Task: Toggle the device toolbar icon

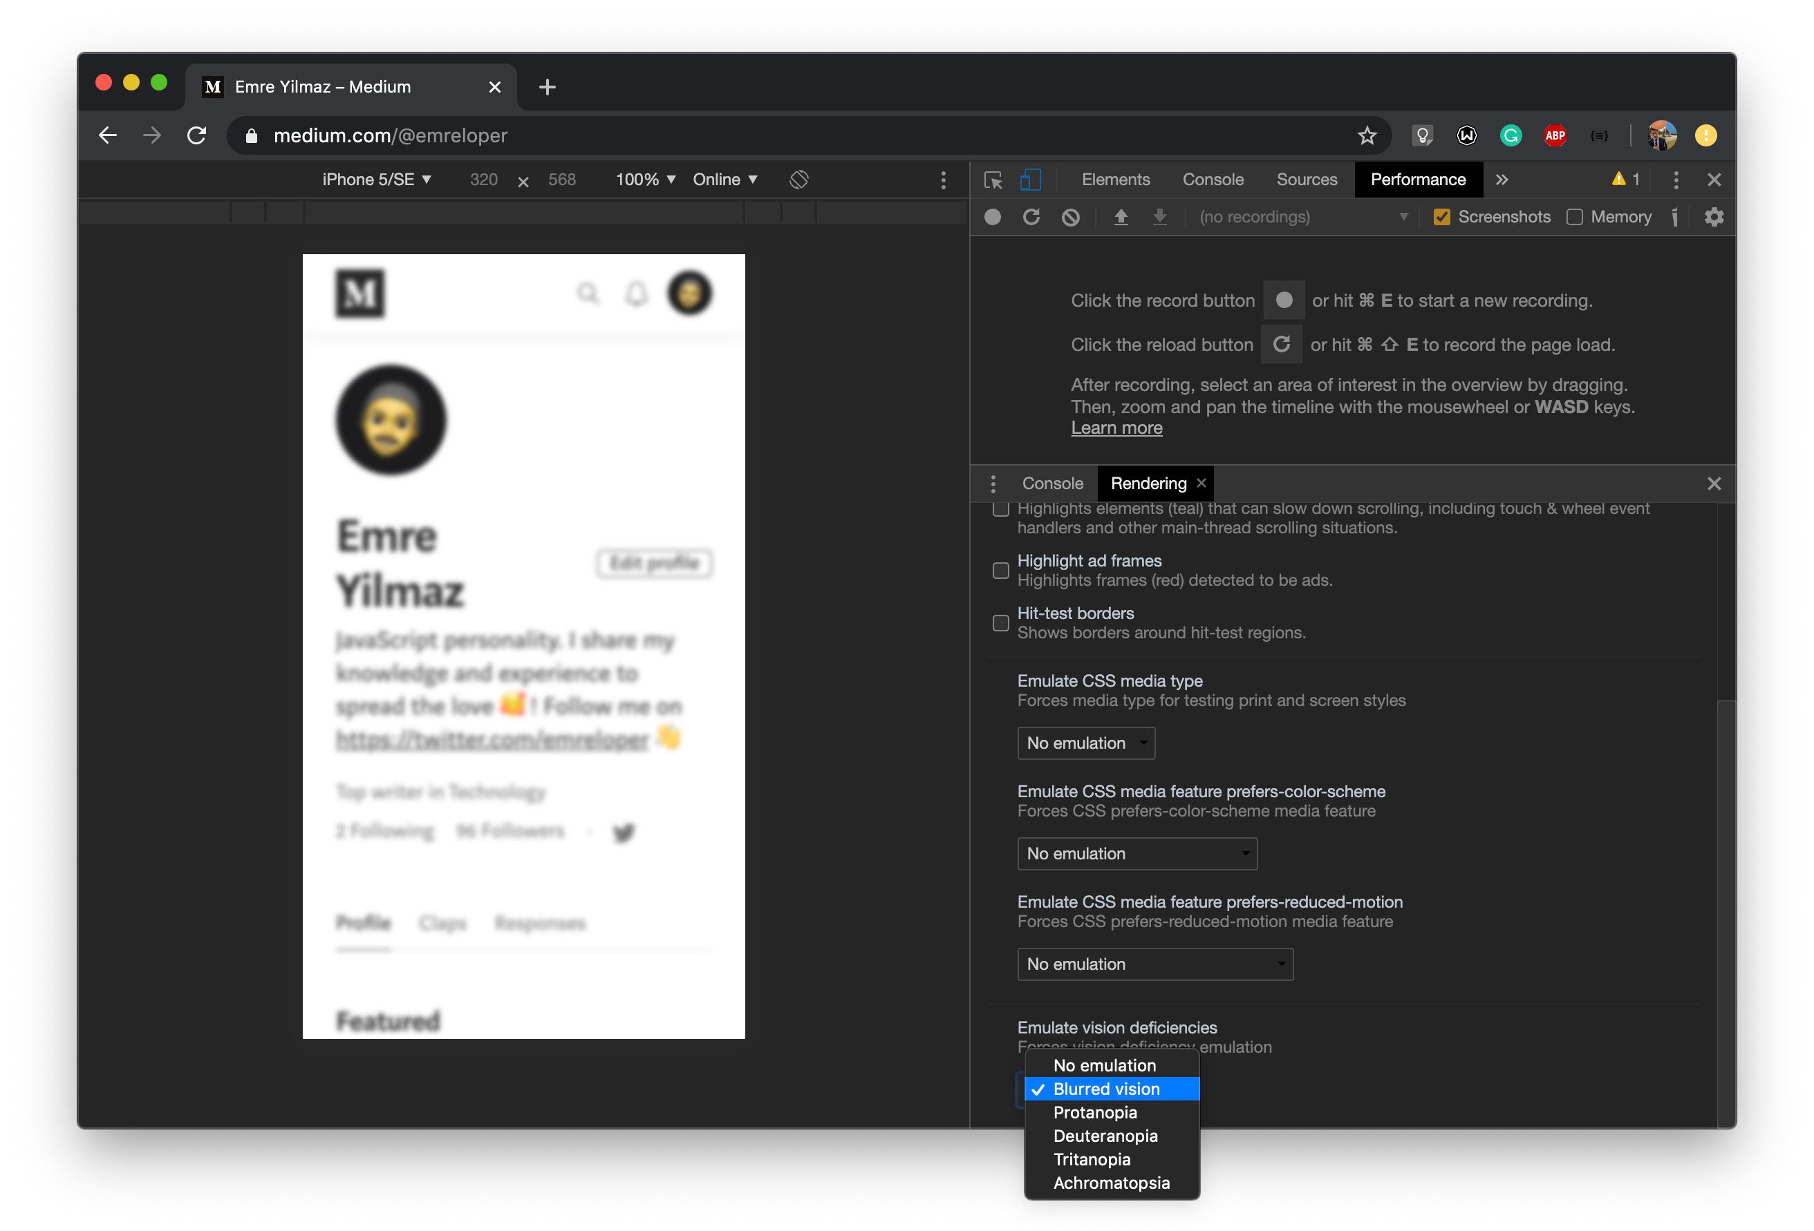Action: [x=1030, y=180]
